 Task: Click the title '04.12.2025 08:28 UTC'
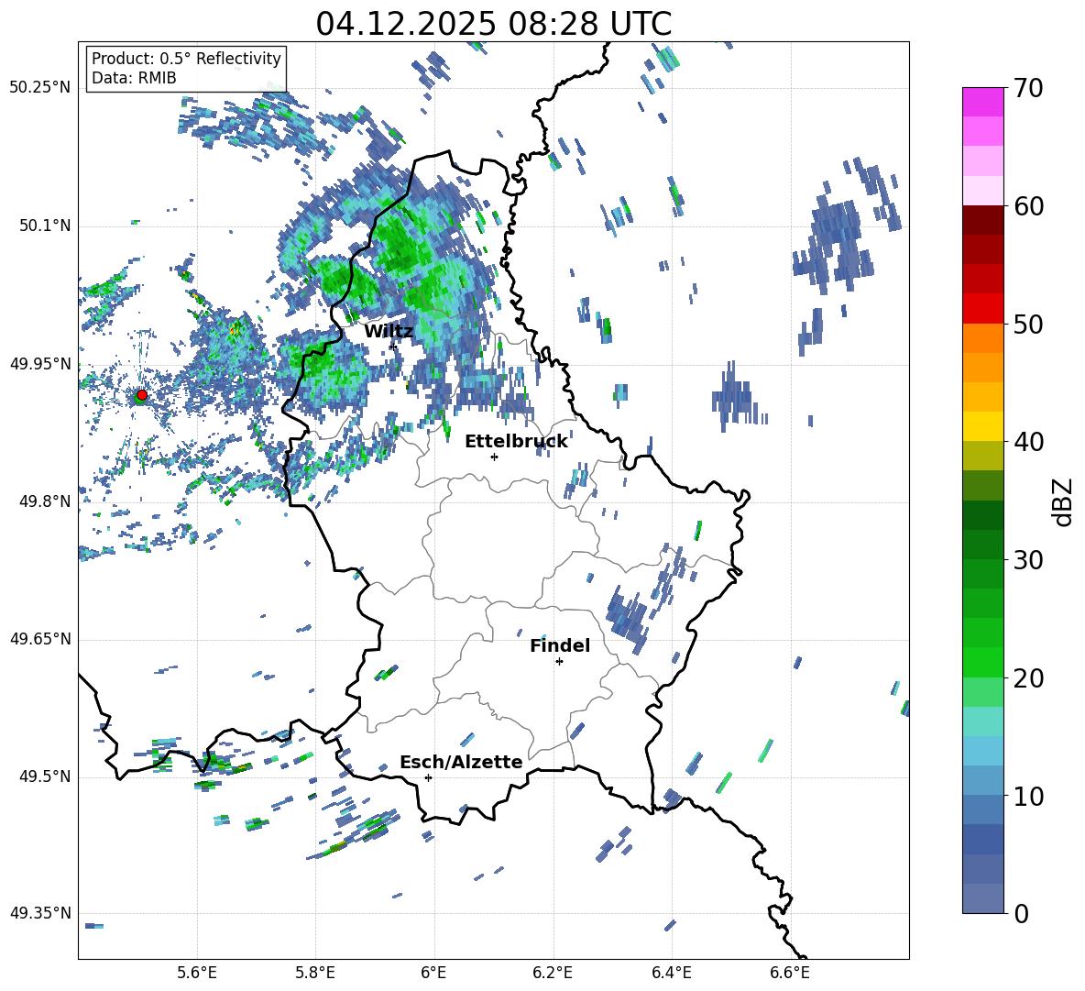pyautogui.click(x=493, y=24)
